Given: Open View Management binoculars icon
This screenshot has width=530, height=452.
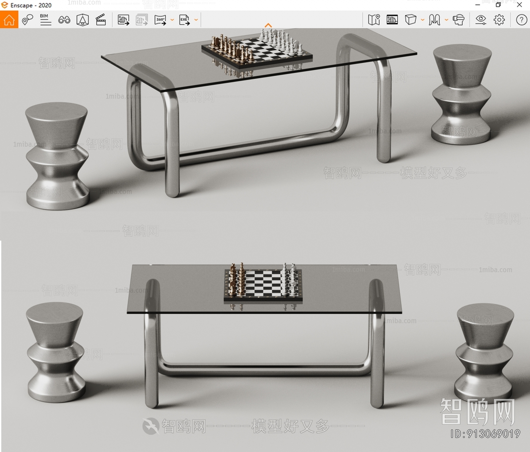Looking at the screenshot, I should pos(64,20).
